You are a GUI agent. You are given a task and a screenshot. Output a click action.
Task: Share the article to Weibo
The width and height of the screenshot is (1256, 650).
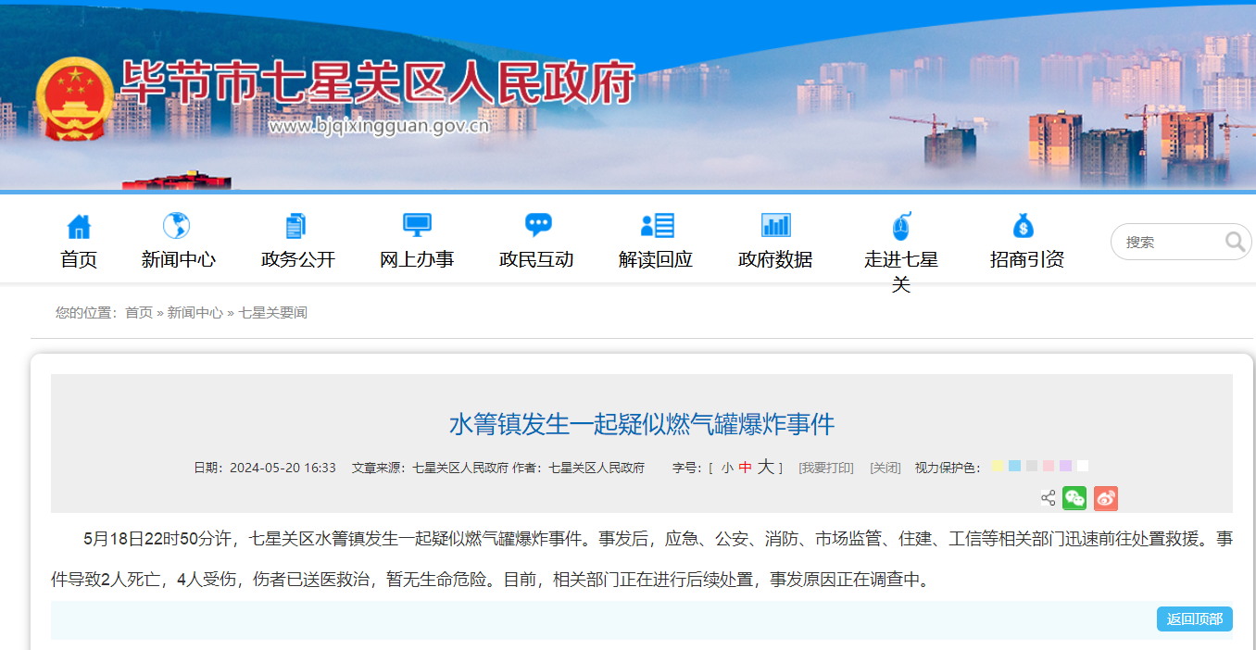[1105, 498]
